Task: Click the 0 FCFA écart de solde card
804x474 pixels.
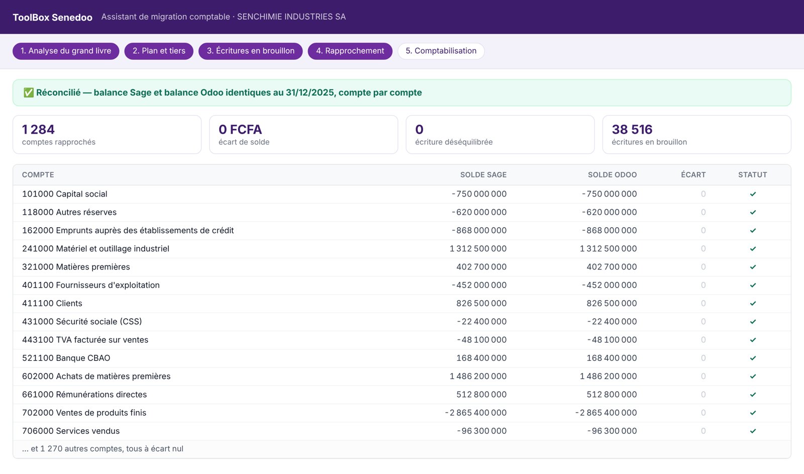Action: [304, 135]
